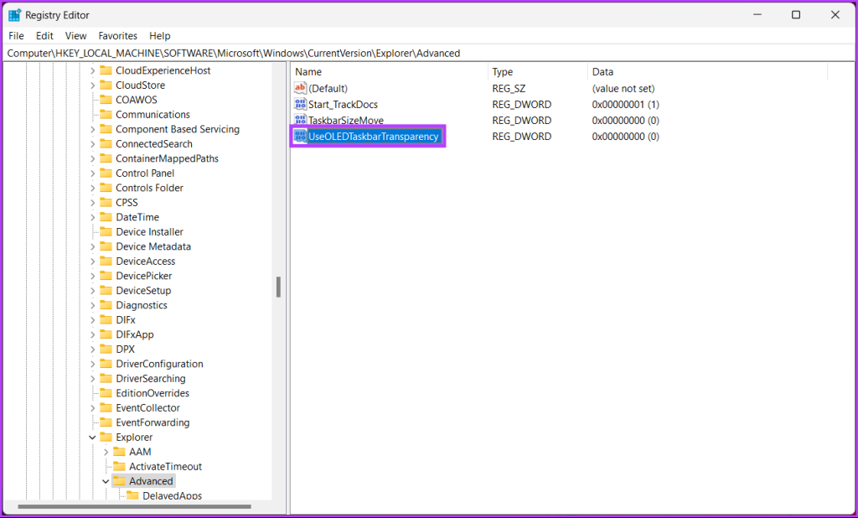Open the File menu
Viewport: 858px width, 518px height.
point(17,36)
